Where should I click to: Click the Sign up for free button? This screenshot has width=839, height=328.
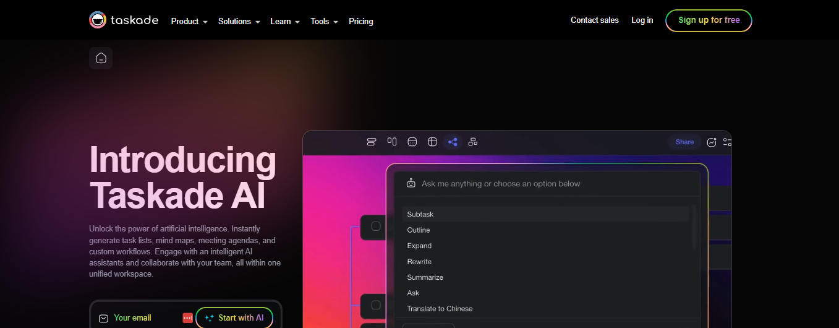(709, 20)
